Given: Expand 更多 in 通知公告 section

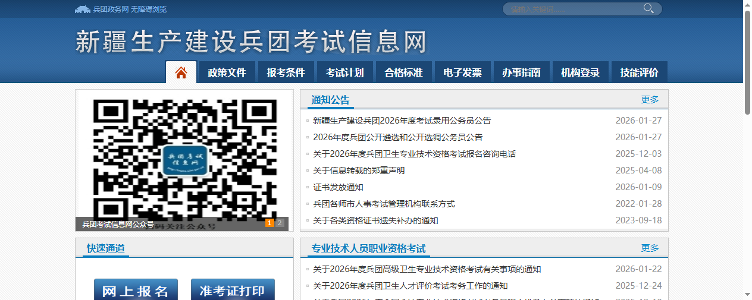Looking at the screenshot, I should [650, 100].
